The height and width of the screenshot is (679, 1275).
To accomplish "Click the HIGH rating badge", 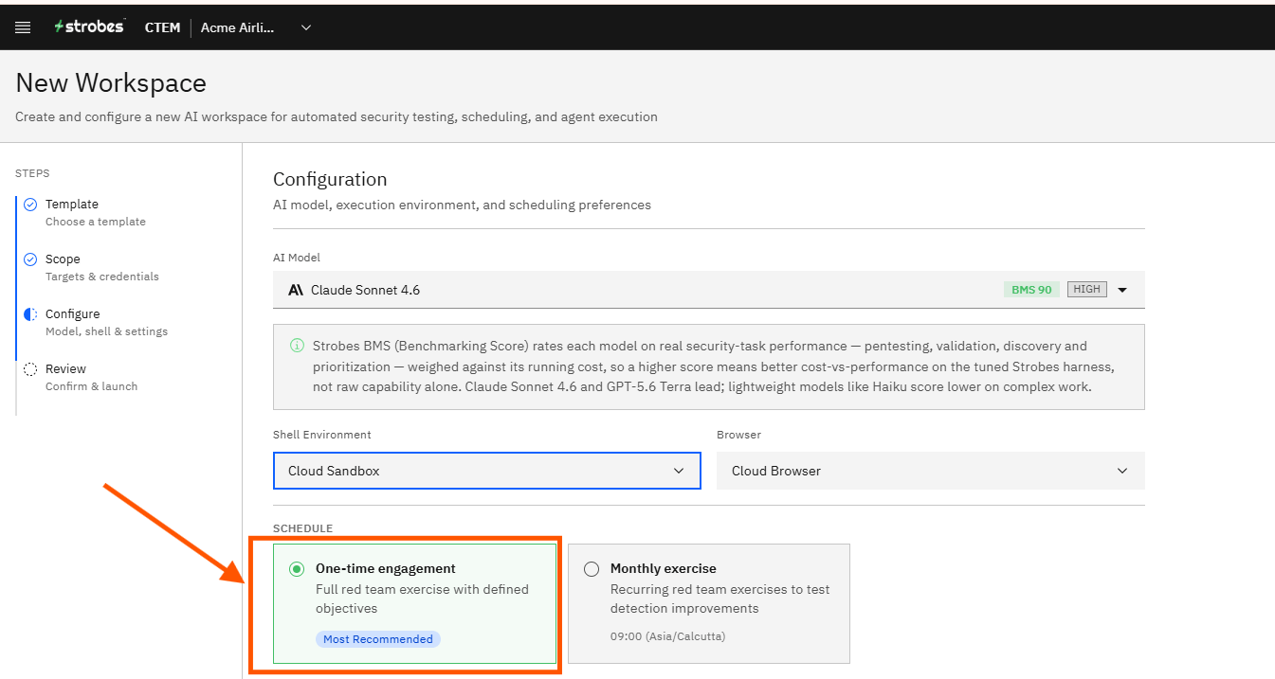I will click(x=1086, y=289).
